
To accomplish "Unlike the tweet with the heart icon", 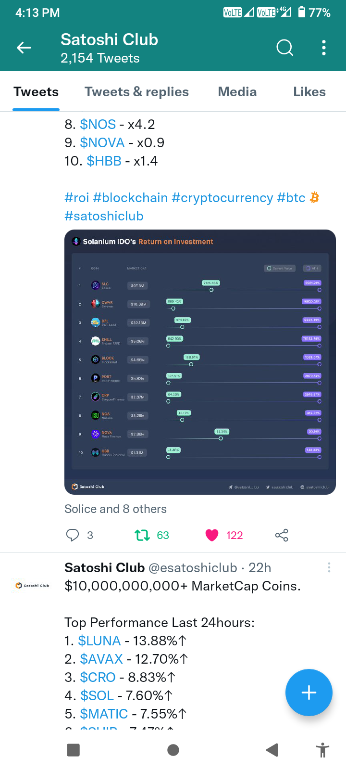I will pyautogui.click(x=212, y=535).
